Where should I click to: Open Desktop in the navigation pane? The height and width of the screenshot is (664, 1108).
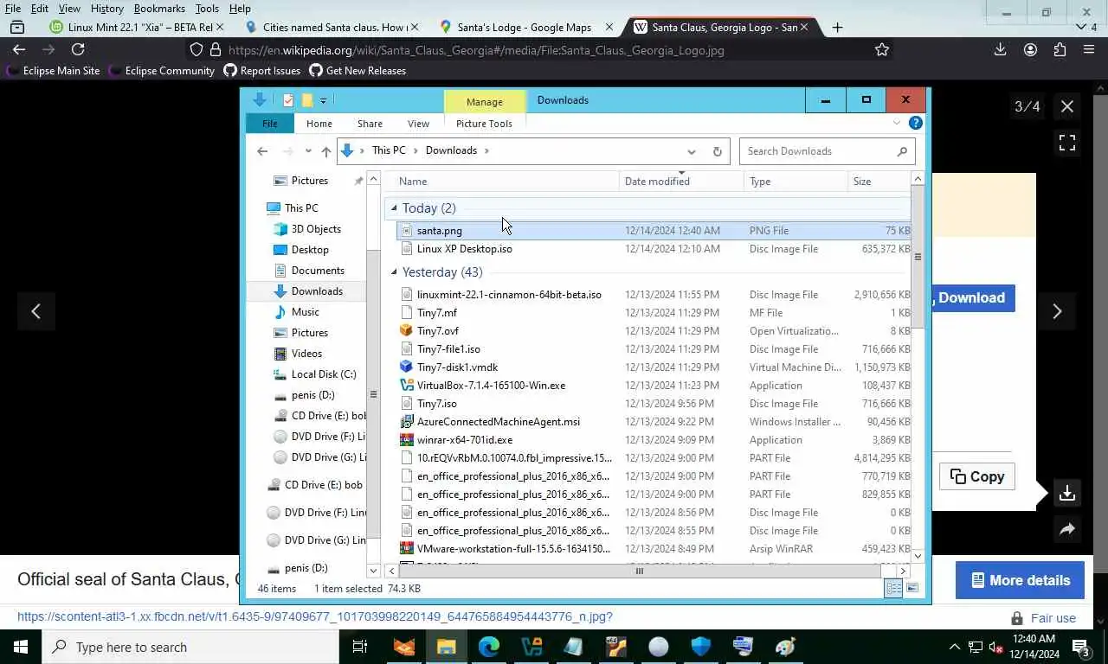[310, 250]
